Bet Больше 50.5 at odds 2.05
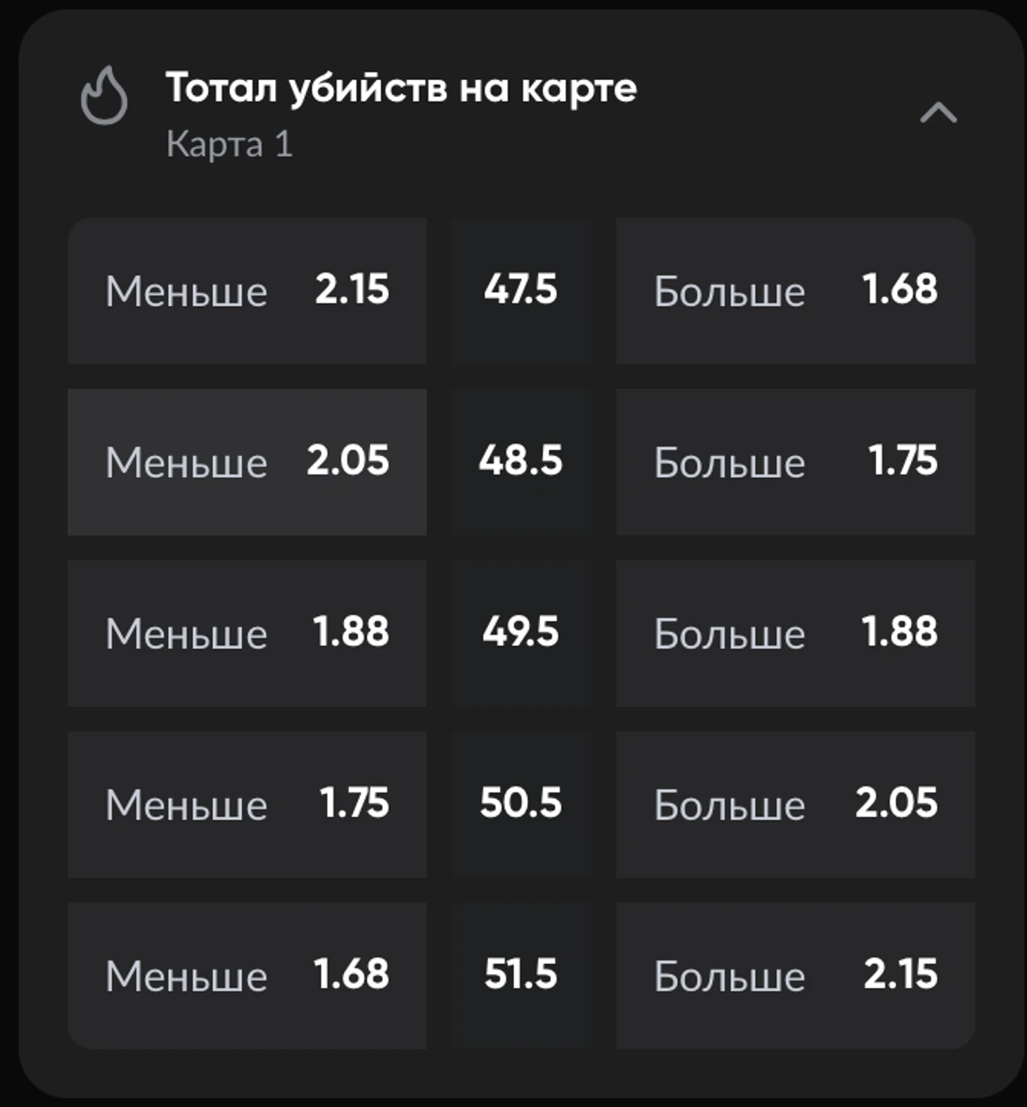This screenshot has width=1027, height=1107. [795, 804]
